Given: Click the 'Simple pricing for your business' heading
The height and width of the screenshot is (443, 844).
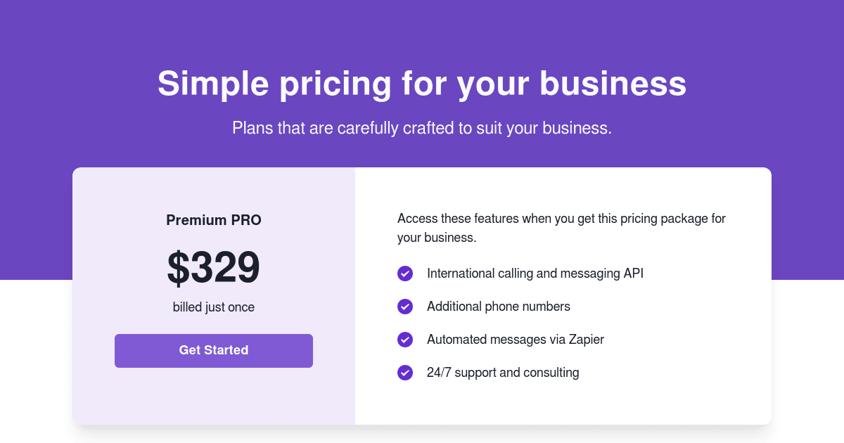Looking at the screenshot, I should point(422,84).
